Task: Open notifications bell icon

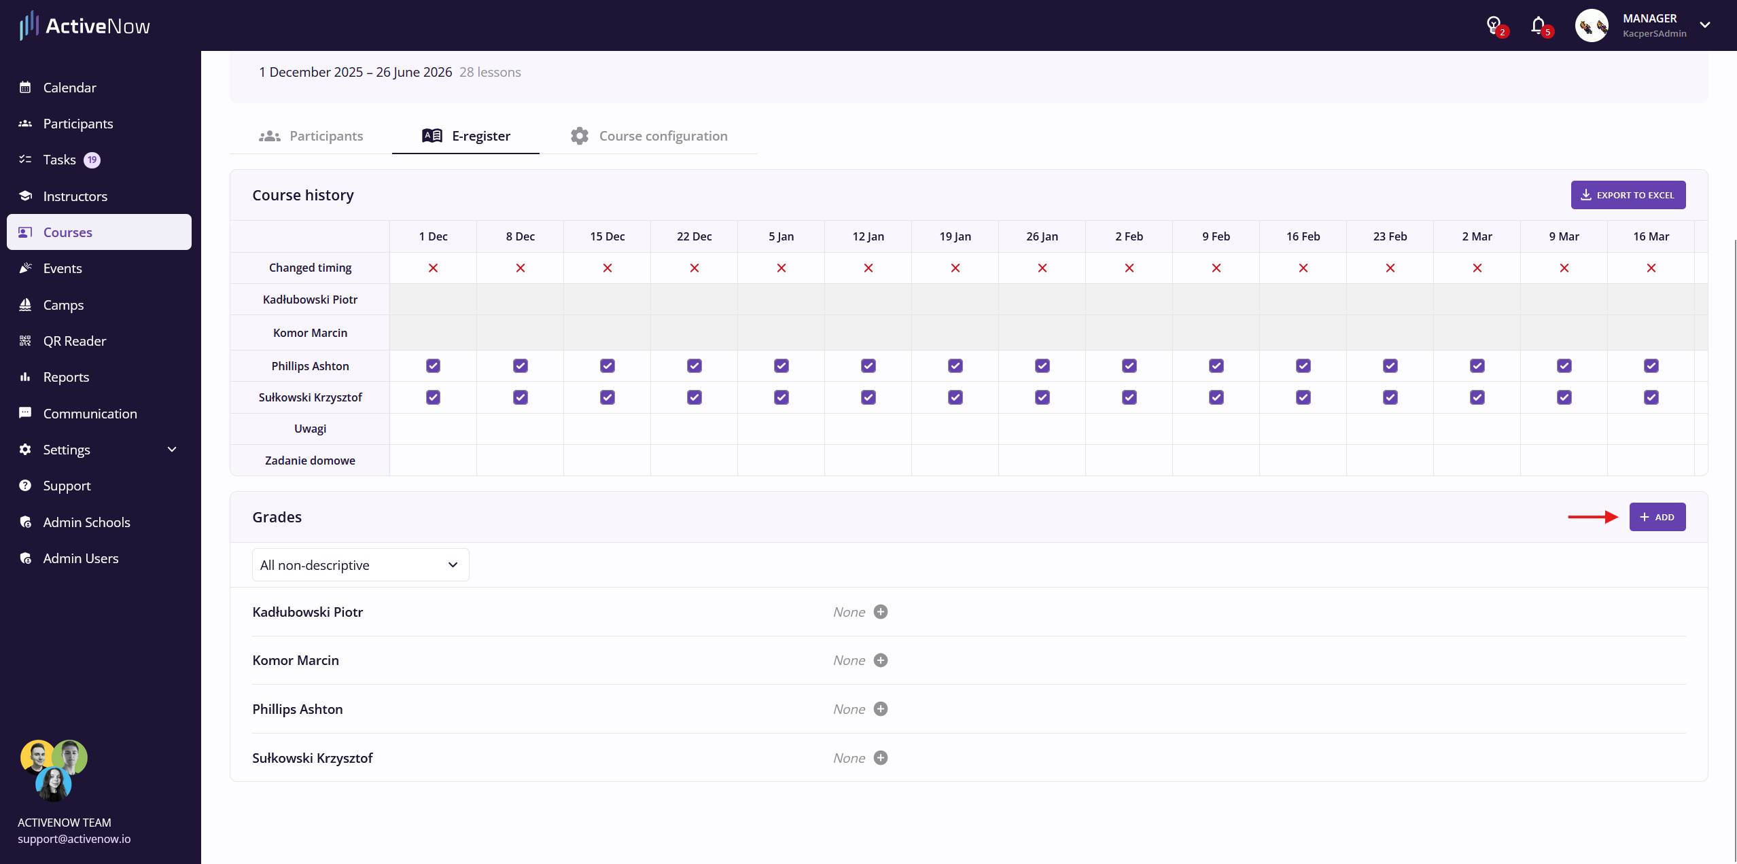Action: [1538, 26]
